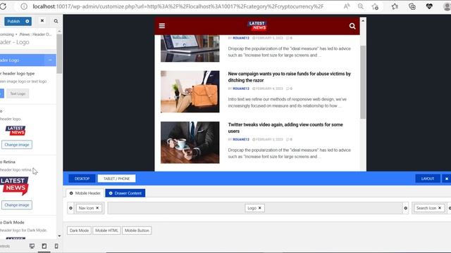The width and height of the screenshot is (451, 253).
Task: Close header builder panel X button
Action: (x=447, y=179)
